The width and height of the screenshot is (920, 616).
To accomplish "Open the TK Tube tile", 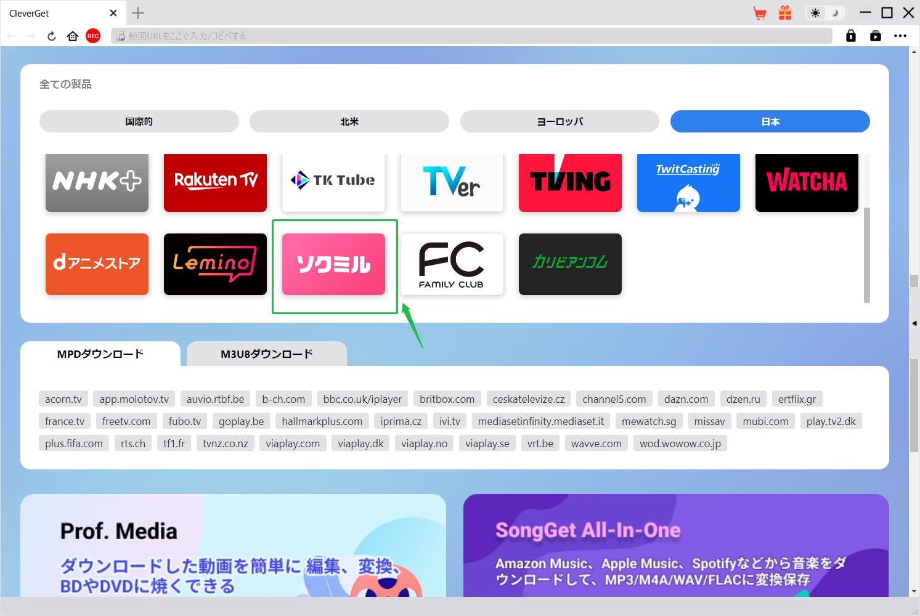I will [333, 182].
